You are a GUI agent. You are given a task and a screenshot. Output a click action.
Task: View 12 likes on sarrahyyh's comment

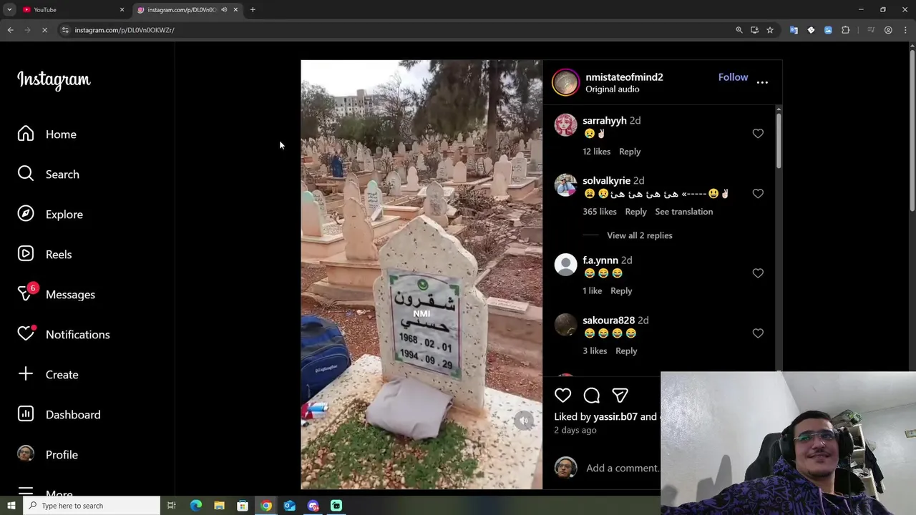(x=597, y=152)
